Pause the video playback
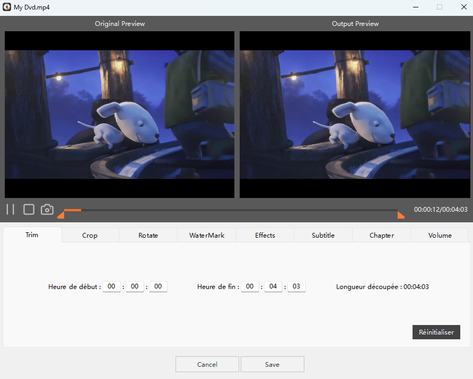 [10, 209]
